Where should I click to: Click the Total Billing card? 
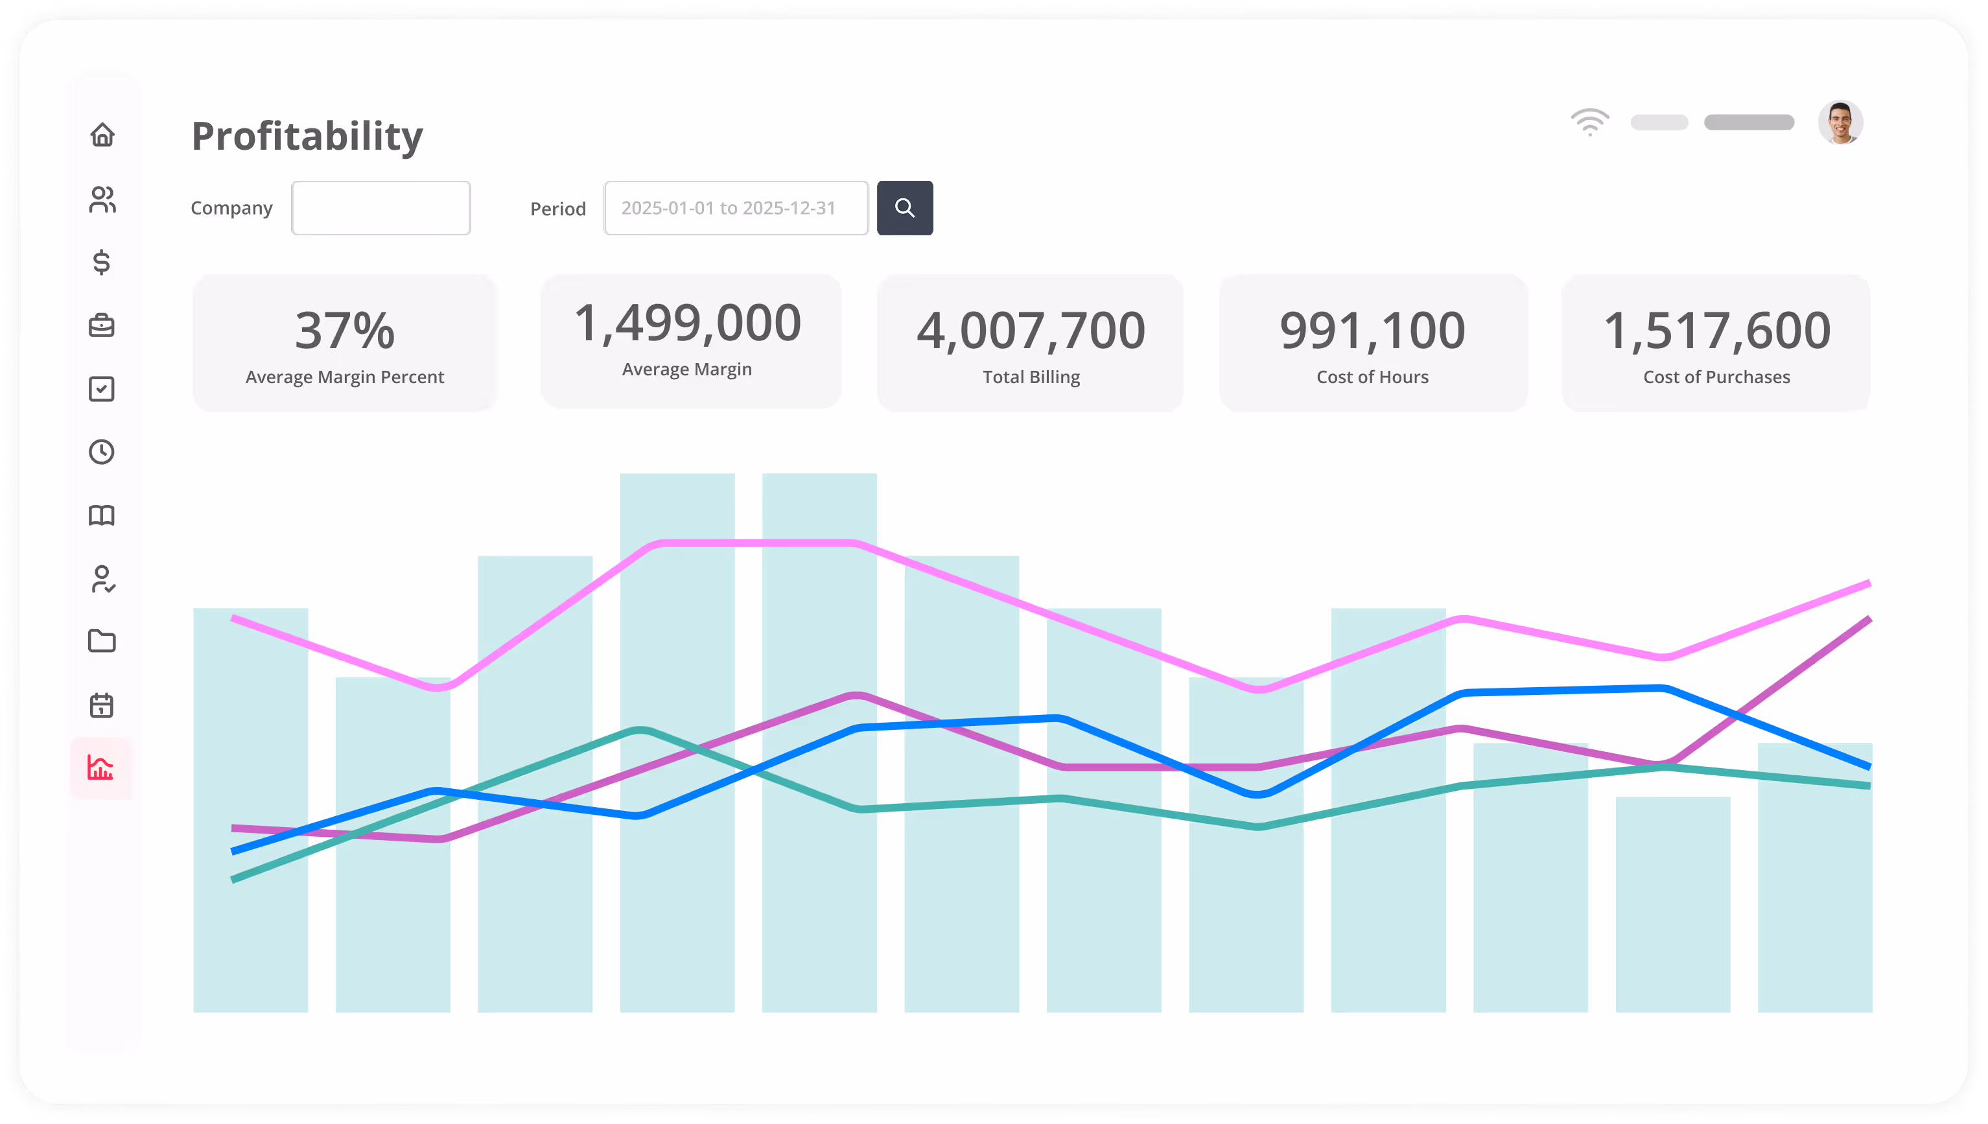(x=1030, y=344)
